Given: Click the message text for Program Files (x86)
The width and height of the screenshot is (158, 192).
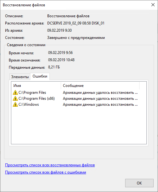Looking at the screenshot, I should tap(100, 99).
